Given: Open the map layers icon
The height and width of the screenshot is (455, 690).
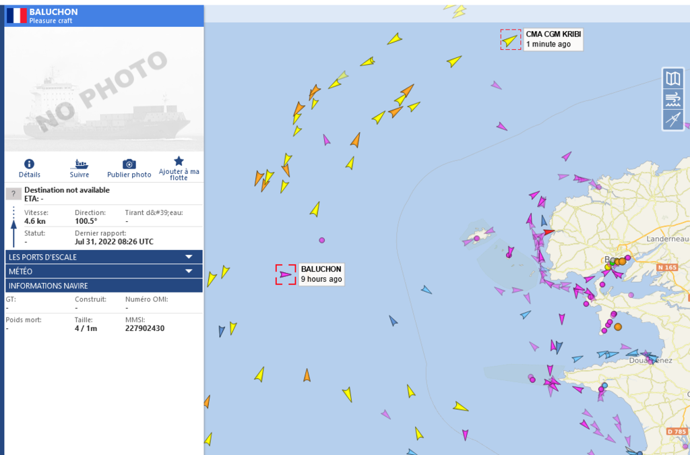Looking at the screenshot, I should (x=673, y=79).
